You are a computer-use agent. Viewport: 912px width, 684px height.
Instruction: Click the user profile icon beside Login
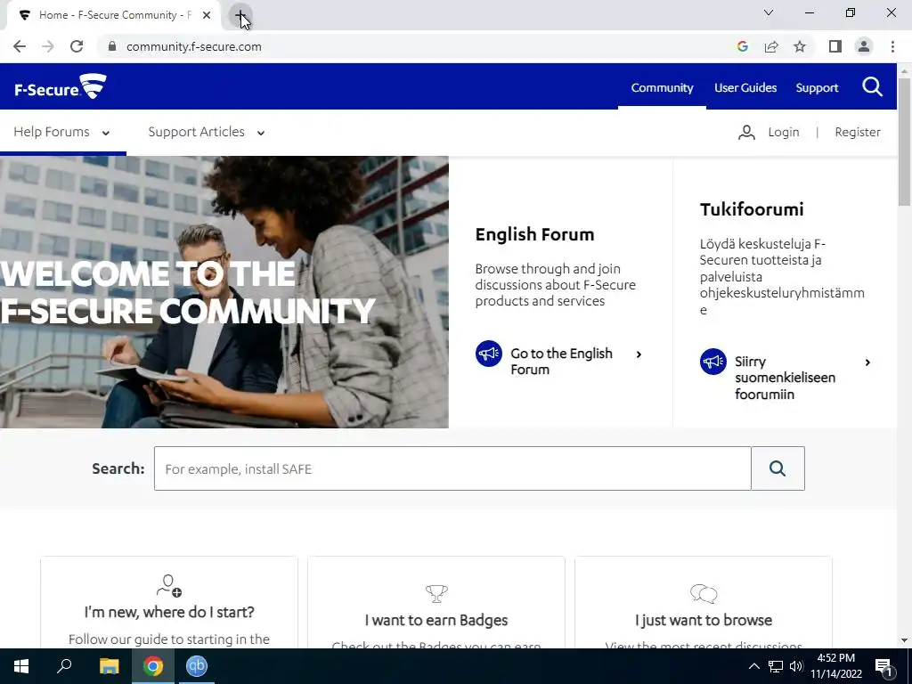(746, 132)
